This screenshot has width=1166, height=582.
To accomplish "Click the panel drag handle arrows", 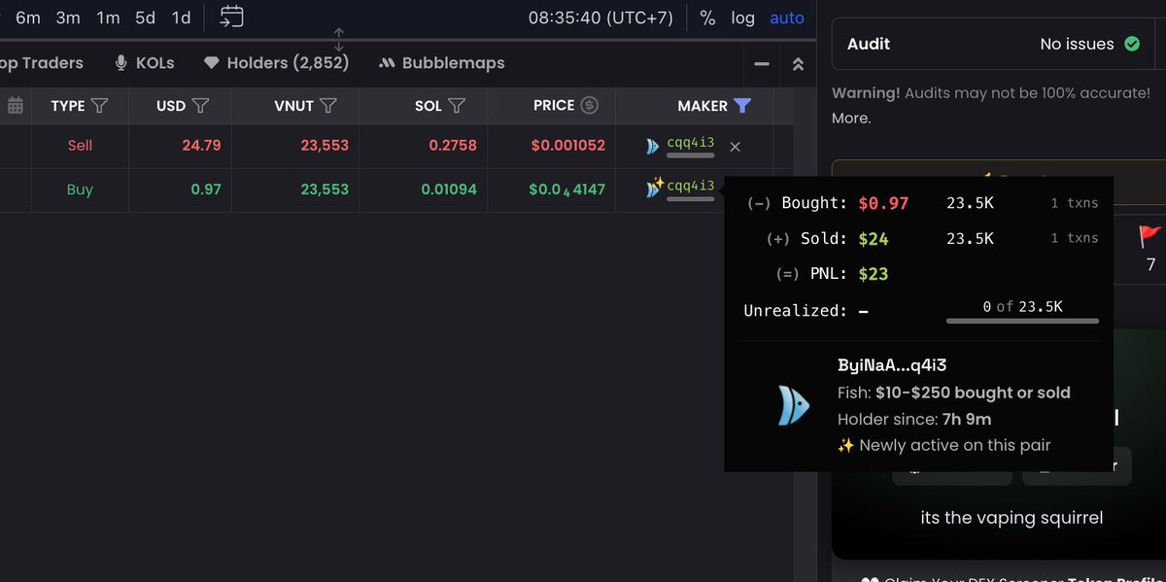I will tap(338, 40).
